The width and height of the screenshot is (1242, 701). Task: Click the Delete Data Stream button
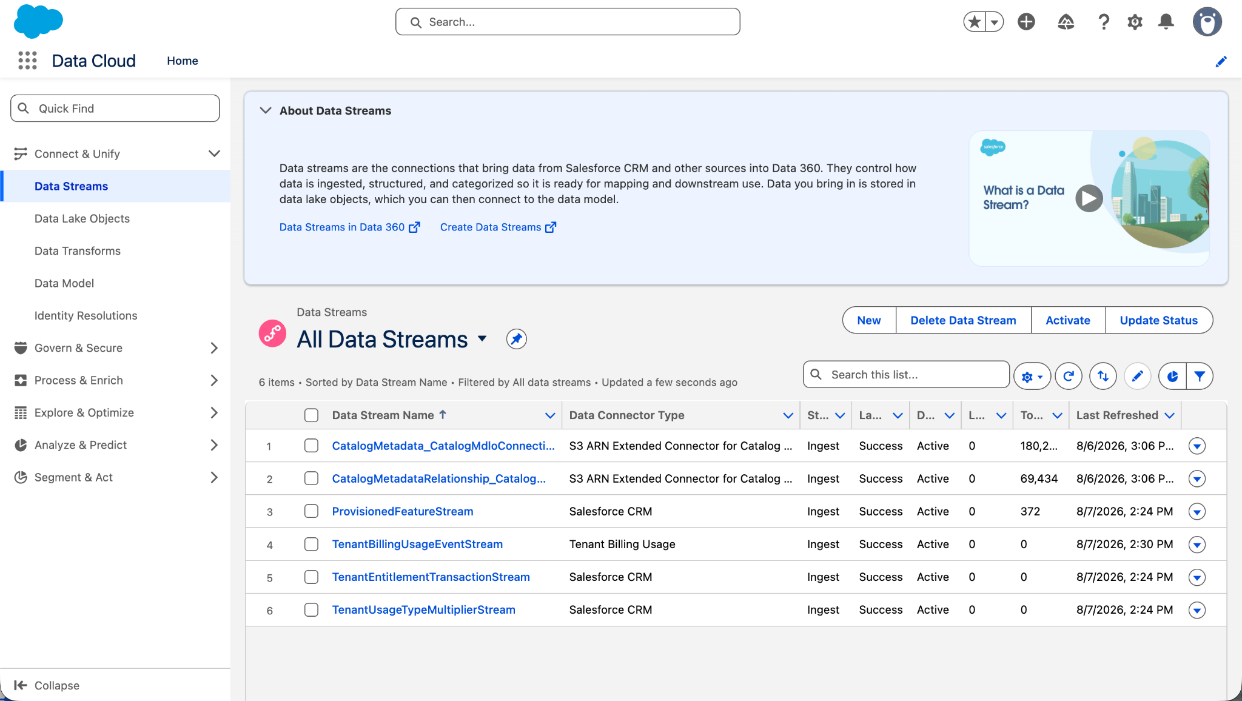tap(963, 320)
